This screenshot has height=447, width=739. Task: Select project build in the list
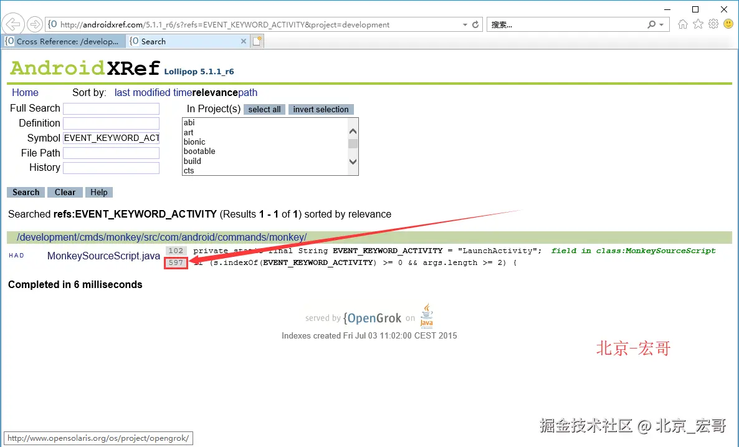(x=193, y=161)
